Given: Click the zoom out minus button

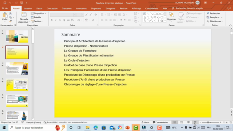Looking at the screenshot, I should (200, 122).
